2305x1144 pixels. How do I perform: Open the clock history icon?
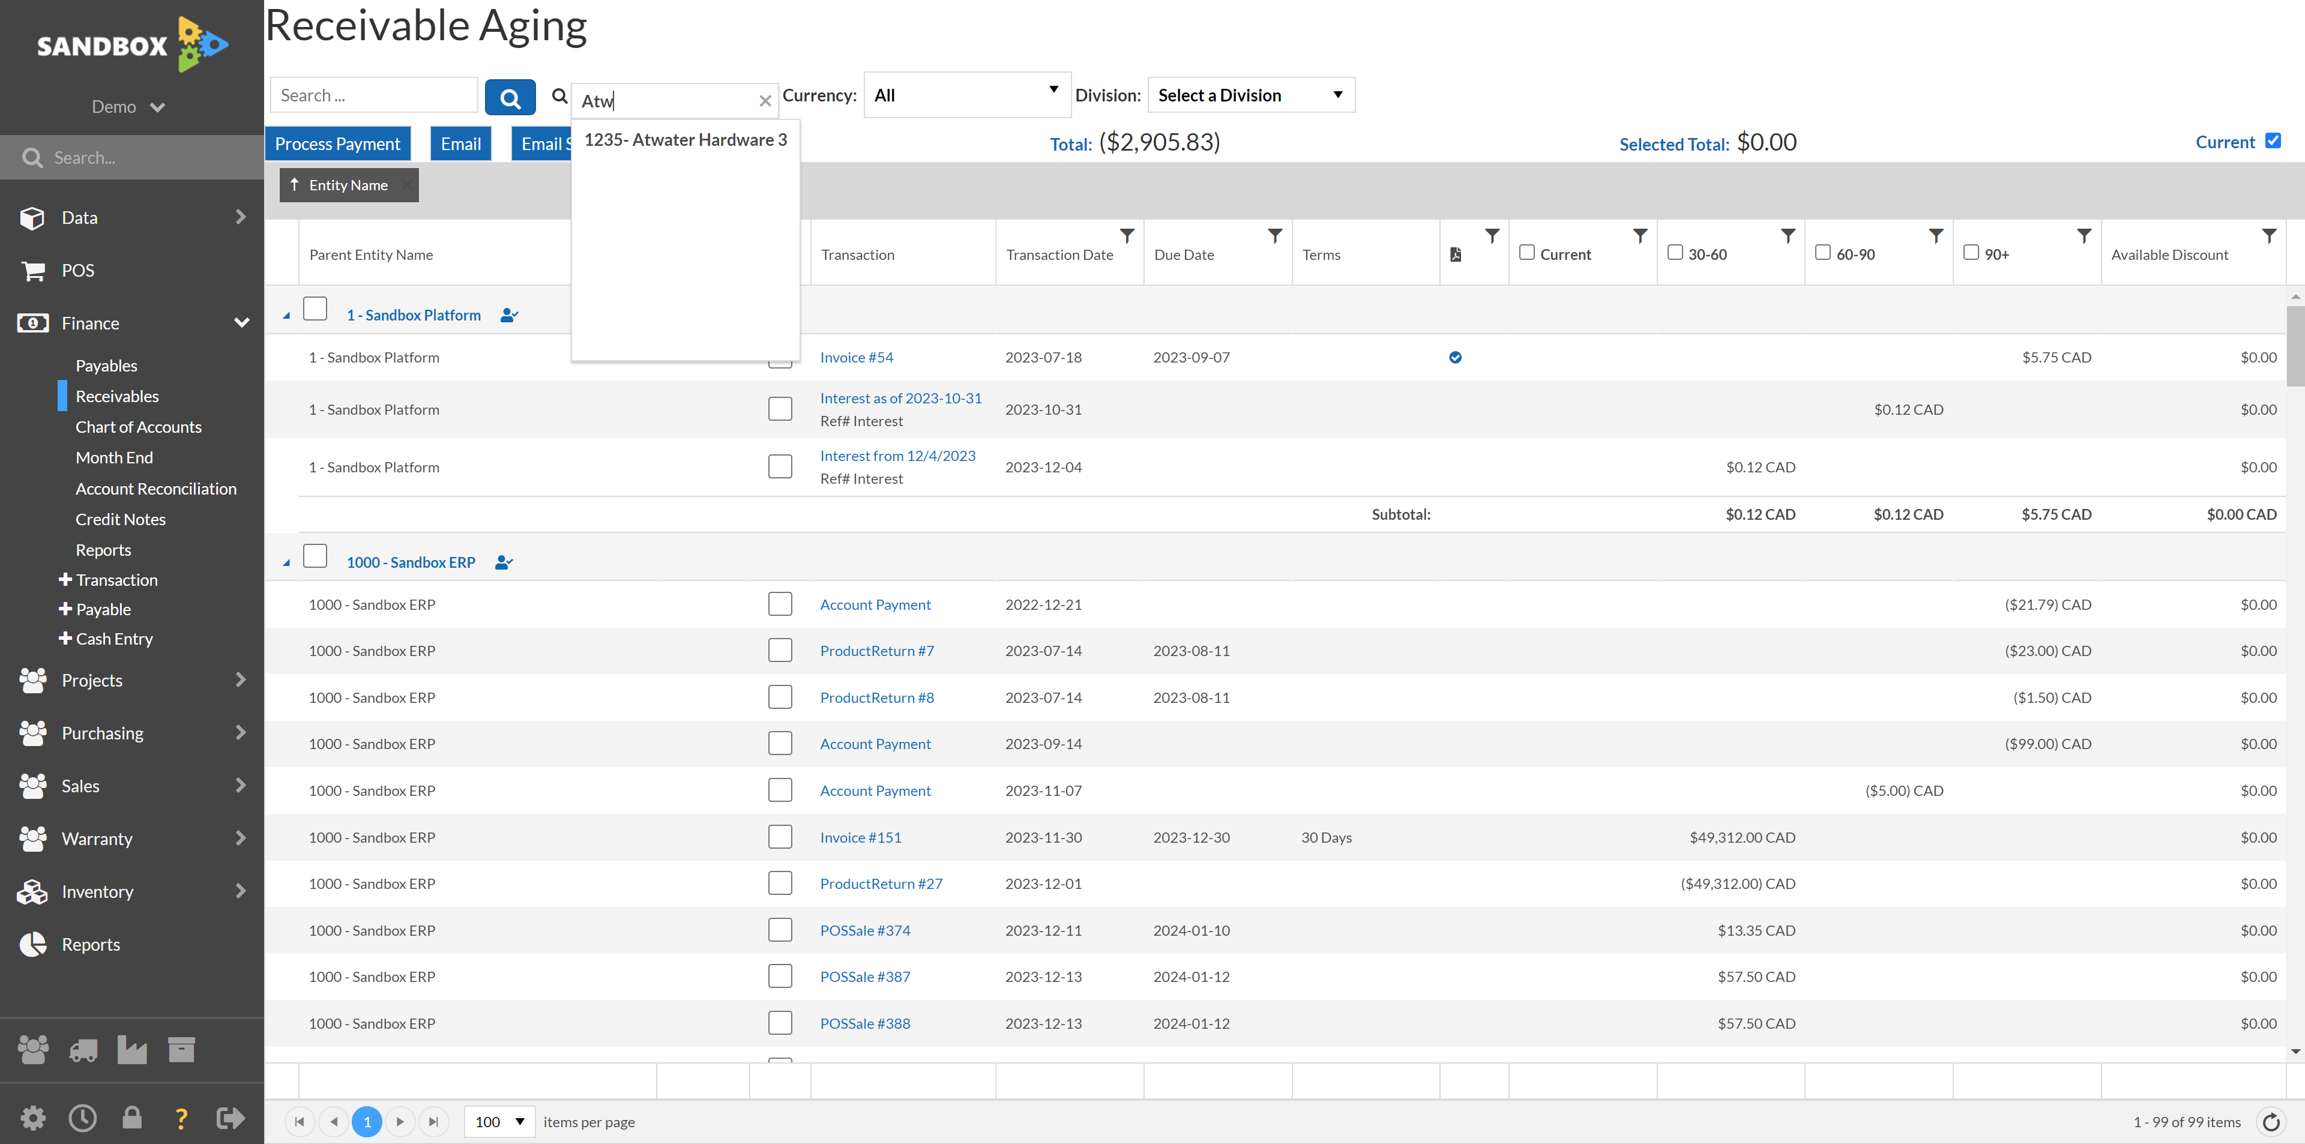tap(82, 1118)
